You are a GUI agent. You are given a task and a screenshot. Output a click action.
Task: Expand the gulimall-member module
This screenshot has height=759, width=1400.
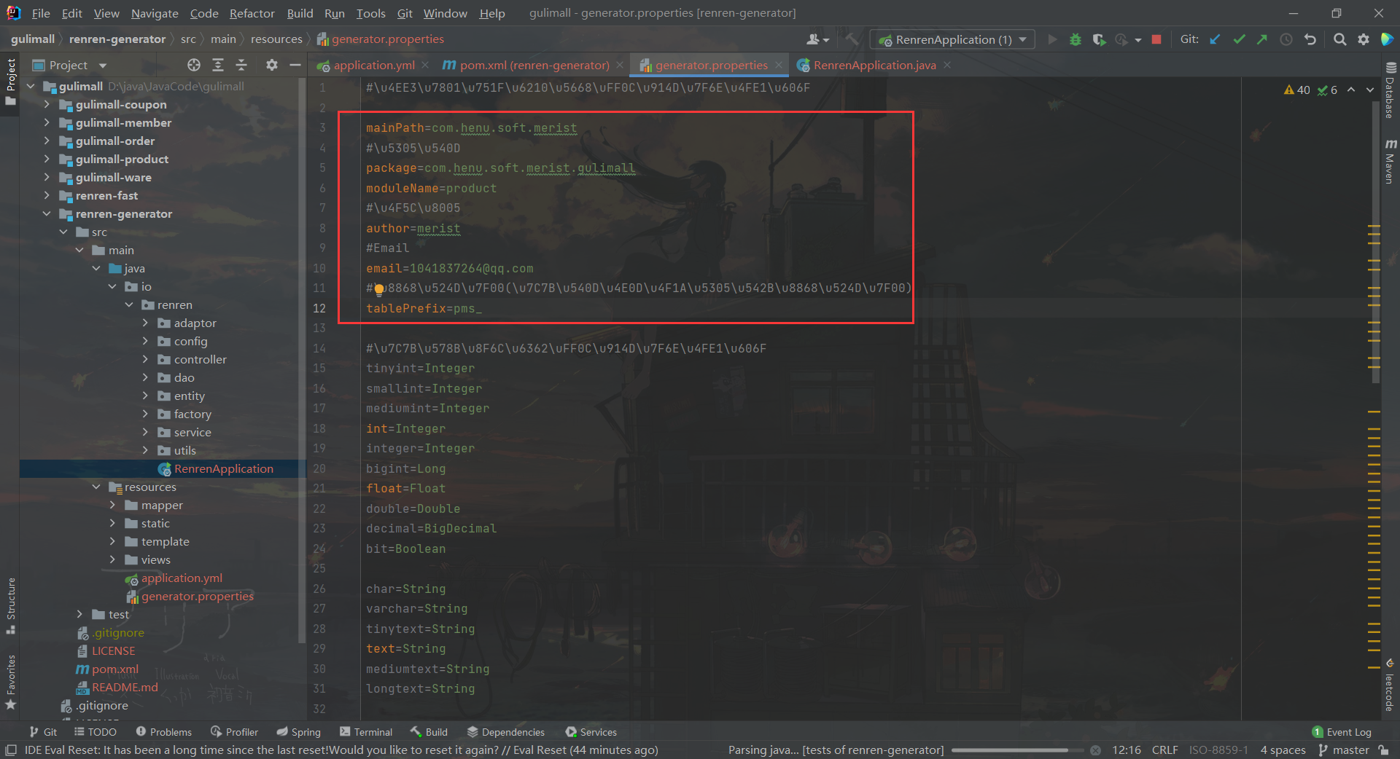[x=47, y=122]
